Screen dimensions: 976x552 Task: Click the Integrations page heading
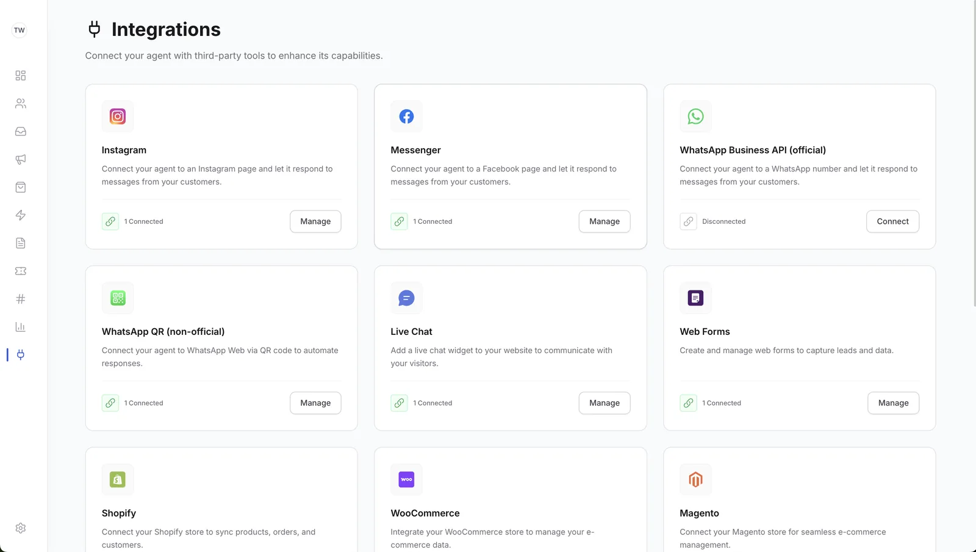tap(166, 29)
